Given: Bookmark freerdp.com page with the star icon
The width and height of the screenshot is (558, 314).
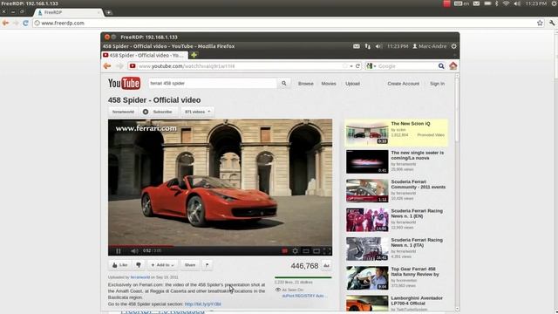Looking at the screenshot, I should point(540,23).
